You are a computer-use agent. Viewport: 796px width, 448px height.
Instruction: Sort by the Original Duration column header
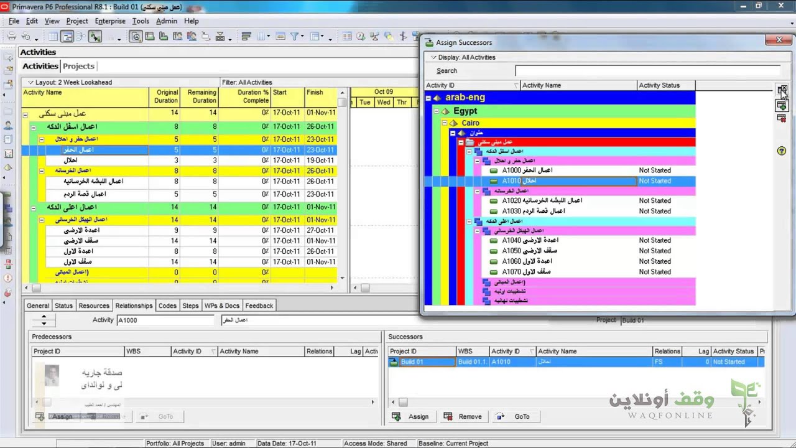point(166,96)
